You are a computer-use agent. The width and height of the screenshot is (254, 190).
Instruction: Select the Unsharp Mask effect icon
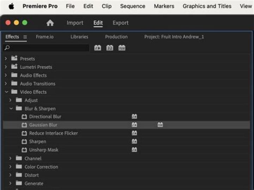pyautogui.click(x=24, y=150)
